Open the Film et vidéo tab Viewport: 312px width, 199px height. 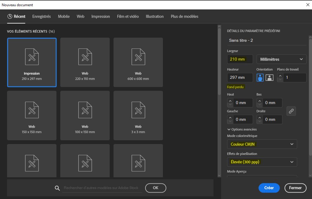point(128,16)
